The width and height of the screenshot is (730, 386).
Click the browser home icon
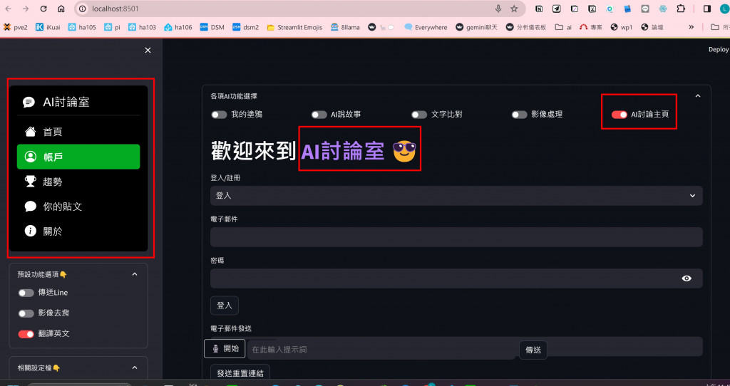tap(61, 9)
